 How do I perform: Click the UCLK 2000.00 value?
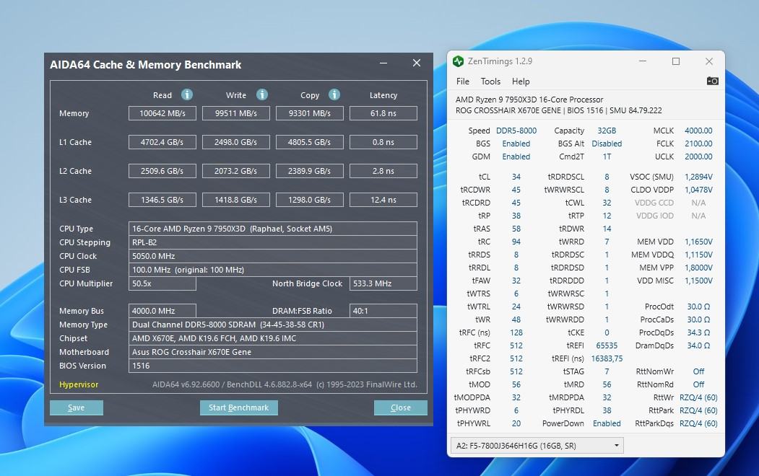(x=698, y=157)
